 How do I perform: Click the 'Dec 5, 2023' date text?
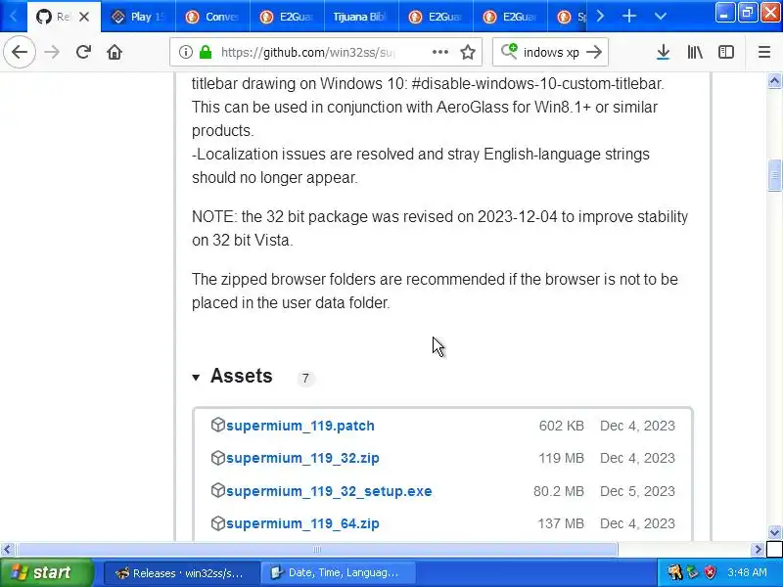[x=637, y=491]
